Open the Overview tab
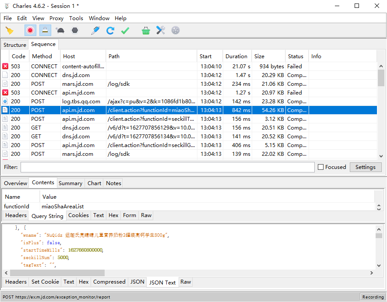This screenshot has height=302, width=387. tap(16, 183)
